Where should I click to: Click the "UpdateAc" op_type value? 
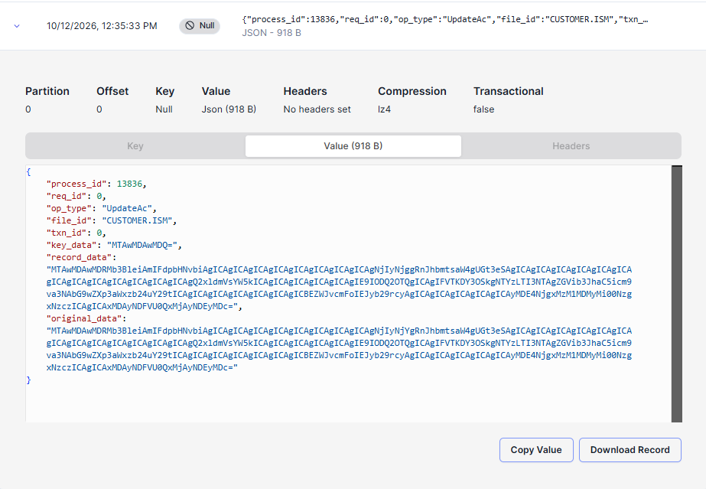click(126, 208)
